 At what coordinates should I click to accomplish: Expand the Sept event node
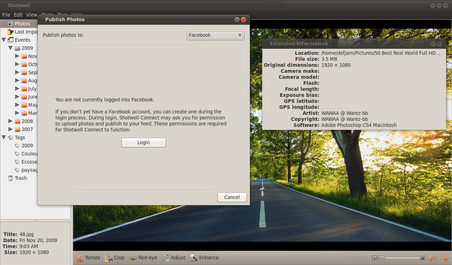pos(17,72)
